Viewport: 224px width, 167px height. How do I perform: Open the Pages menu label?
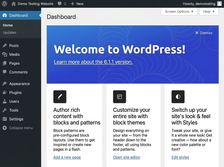[15, 63]
